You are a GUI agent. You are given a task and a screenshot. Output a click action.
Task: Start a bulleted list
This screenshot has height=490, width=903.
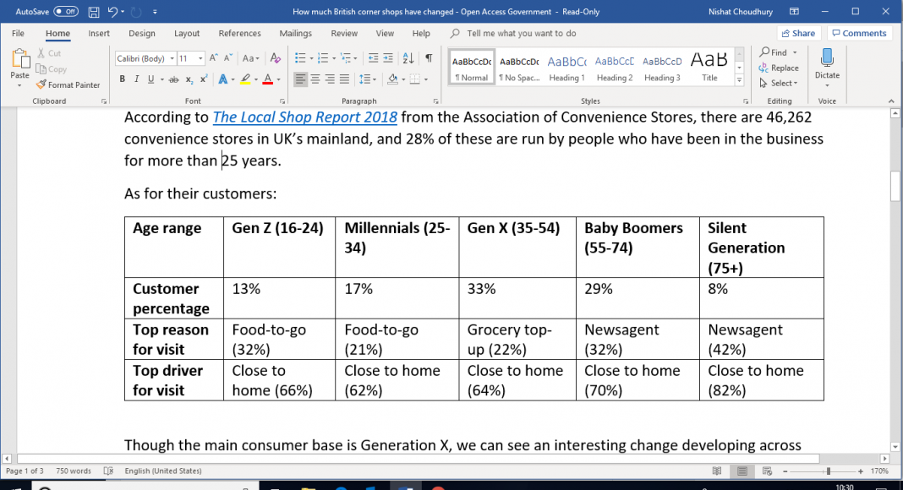pos(300,58)
